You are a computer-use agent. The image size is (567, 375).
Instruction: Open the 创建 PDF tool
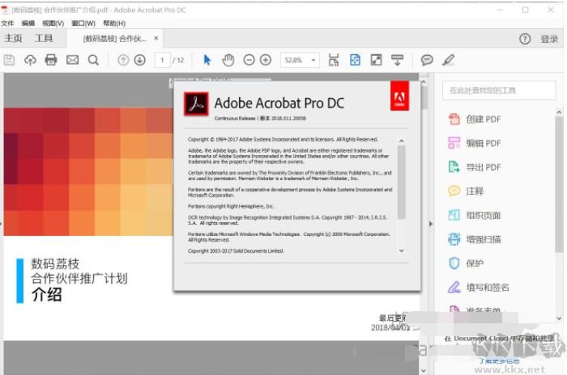point(475,119)
